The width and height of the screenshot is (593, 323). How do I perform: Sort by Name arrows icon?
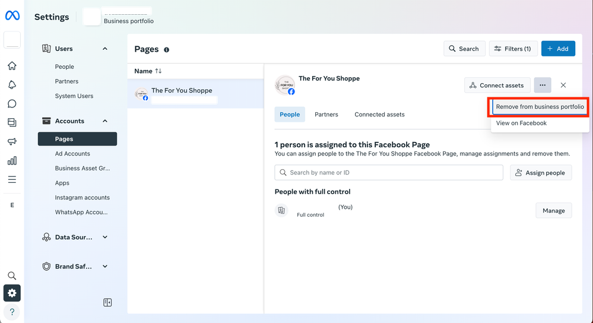pyautogui.click(x=158, y=71)
